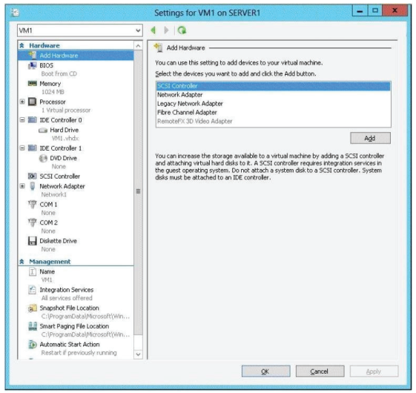Click the left pane scrollbar down arrow
The height and width of the screenshot is (393, 416).
[x=138, y=354]
